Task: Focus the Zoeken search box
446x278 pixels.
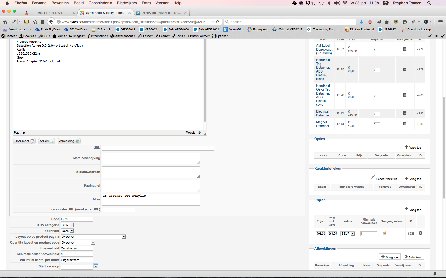Action: click(x=290, y=22)
